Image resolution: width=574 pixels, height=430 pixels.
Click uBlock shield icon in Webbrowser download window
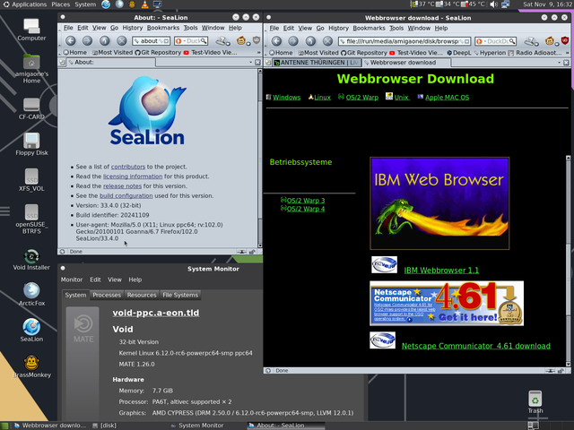tap(565, 41)
